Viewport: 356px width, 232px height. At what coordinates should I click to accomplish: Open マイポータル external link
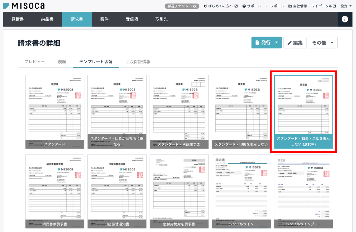pyautogui.click(x=324, y=6)
